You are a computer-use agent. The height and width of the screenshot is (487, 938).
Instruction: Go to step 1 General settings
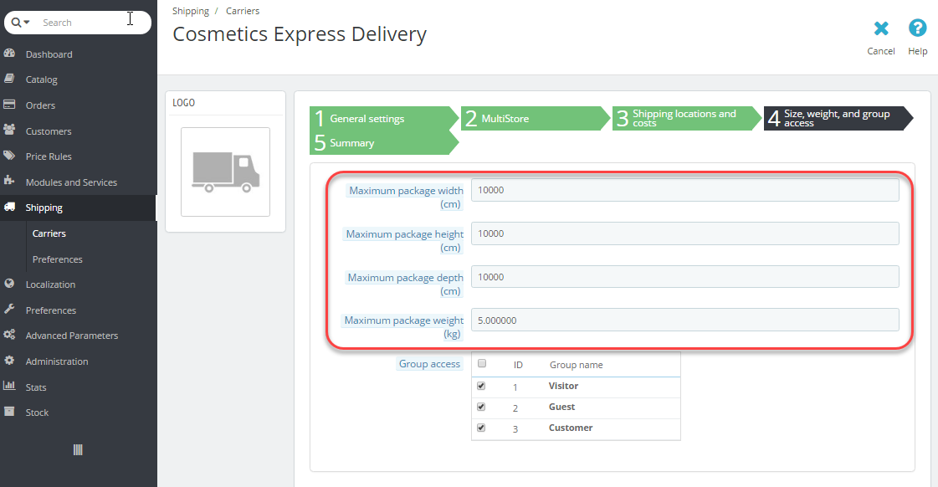pyautogui.click(x=383, y=119)
